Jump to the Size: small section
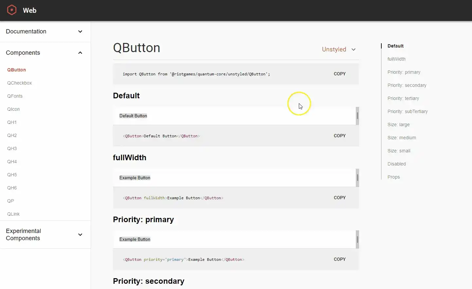This screenshot has height=289, width=472. (x=399, y=151)
